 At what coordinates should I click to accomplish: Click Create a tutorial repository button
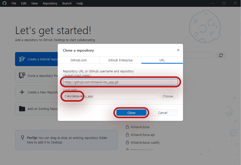click(36, 59)
